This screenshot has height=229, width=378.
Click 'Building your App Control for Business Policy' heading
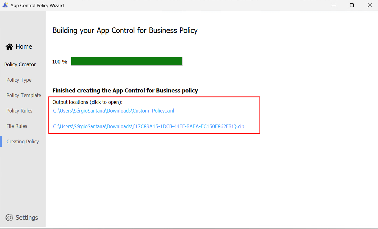pos(125,31)
